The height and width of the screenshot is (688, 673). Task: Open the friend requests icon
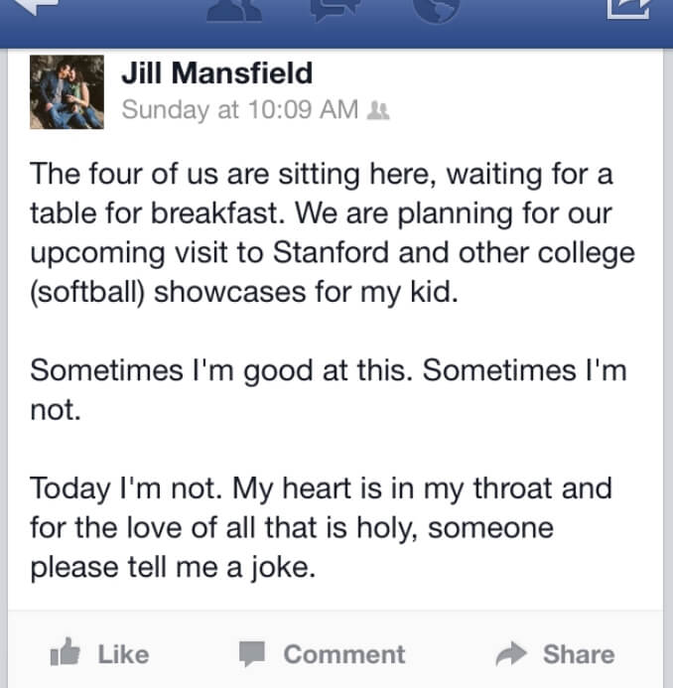coord(234,10)
